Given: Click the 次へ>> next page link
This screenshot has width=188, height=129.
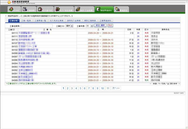Looking at the screenshot, I should pyautogui.click(x=117, y=88).
